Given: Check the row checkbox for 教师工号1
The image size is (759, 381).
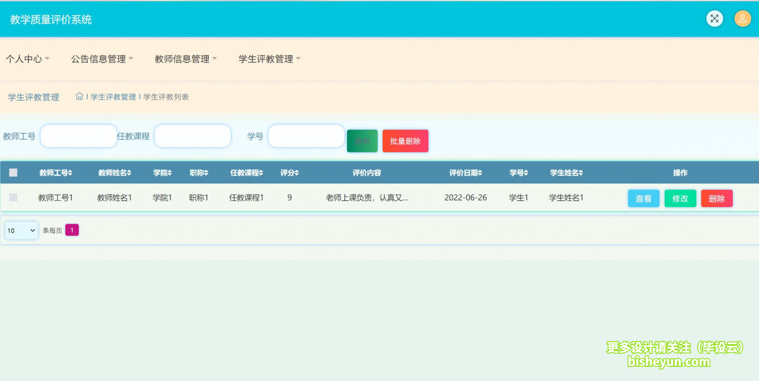Looking at the screenshot, I should (x=13, y=198).
